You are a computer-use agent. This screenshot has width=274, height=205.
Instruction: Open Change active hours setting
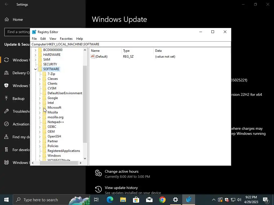tap(128, 174)
